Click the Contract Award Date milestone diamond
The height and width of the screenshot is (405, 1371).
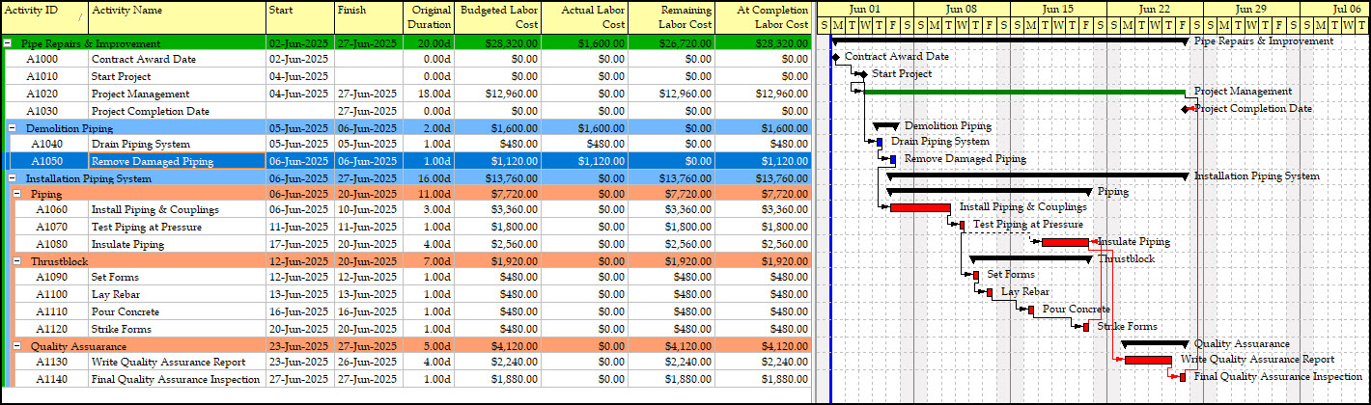(836, 57)
